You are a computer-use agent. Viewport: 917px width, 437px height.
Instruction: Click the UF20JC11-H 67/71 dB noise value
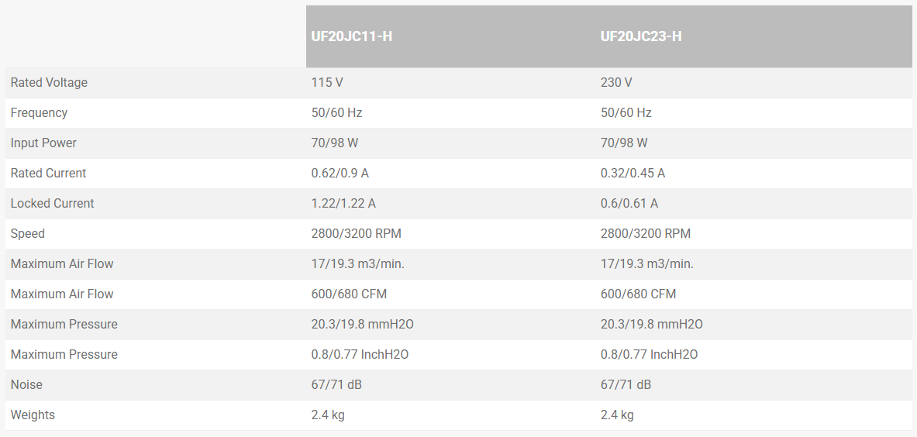coord(336,385)
